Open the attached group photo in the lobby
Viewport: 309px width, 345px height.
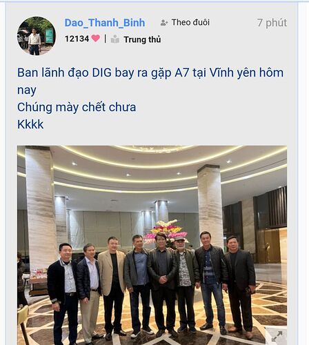[x=152, y=245]
